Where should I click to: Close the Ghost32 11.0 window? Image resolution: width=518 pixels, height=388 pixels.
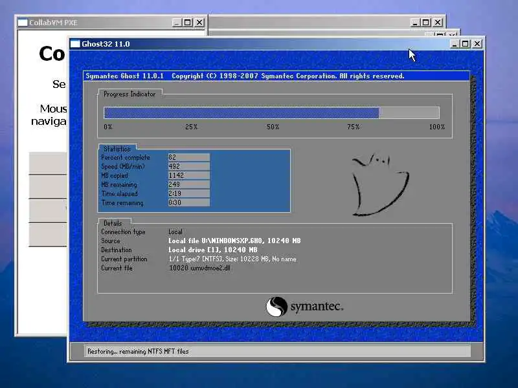pos(477,43)
